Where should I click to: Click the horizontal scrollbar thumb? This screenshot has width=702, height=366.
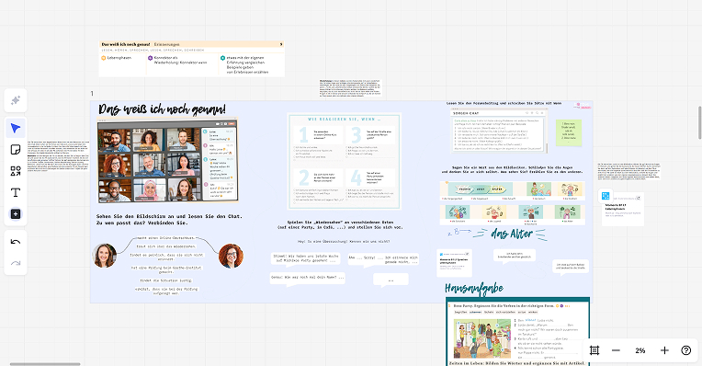45,364
